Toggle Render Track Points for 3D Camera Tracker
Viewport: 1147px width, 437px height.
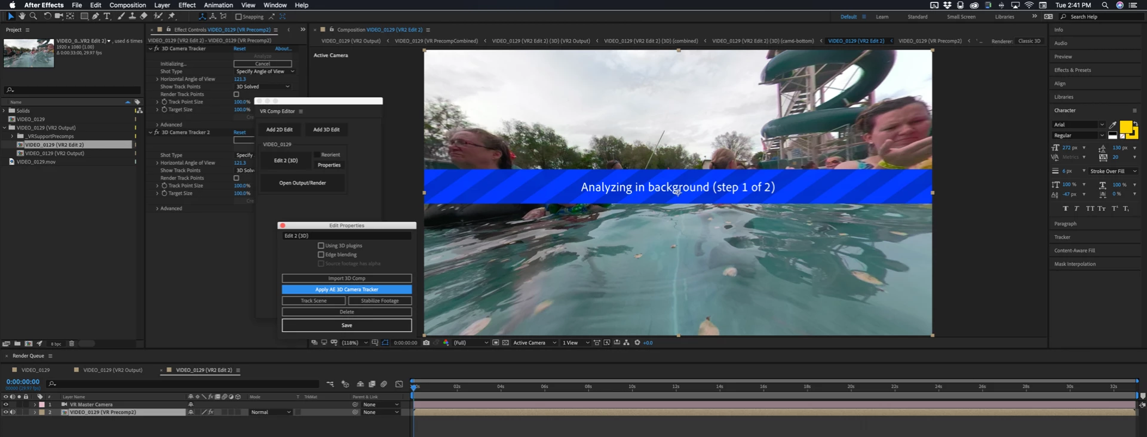(237, 94)
